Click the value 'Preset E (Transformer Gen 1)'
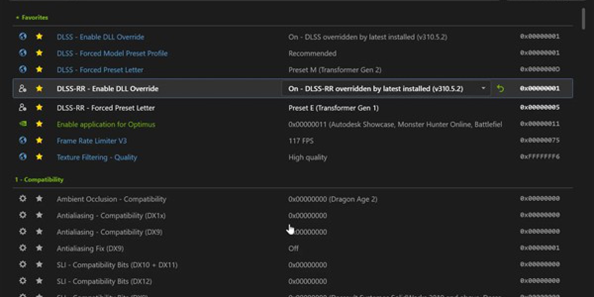594x297 pixels. (334, 107)
